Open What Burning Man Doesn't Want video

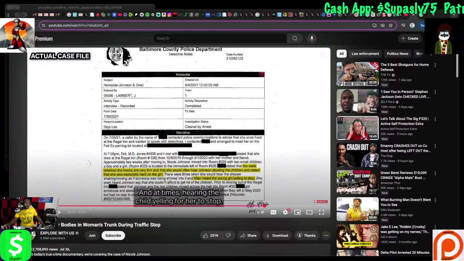pyautogui.click(x=406, y=202)
